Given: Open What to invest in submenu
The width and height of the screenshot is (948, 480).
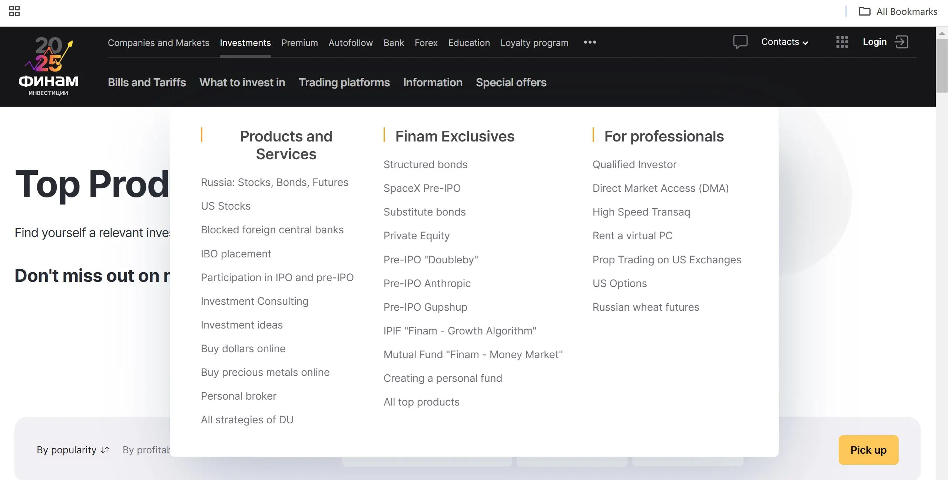Looking at the screenshot, I should click(242, 82).
